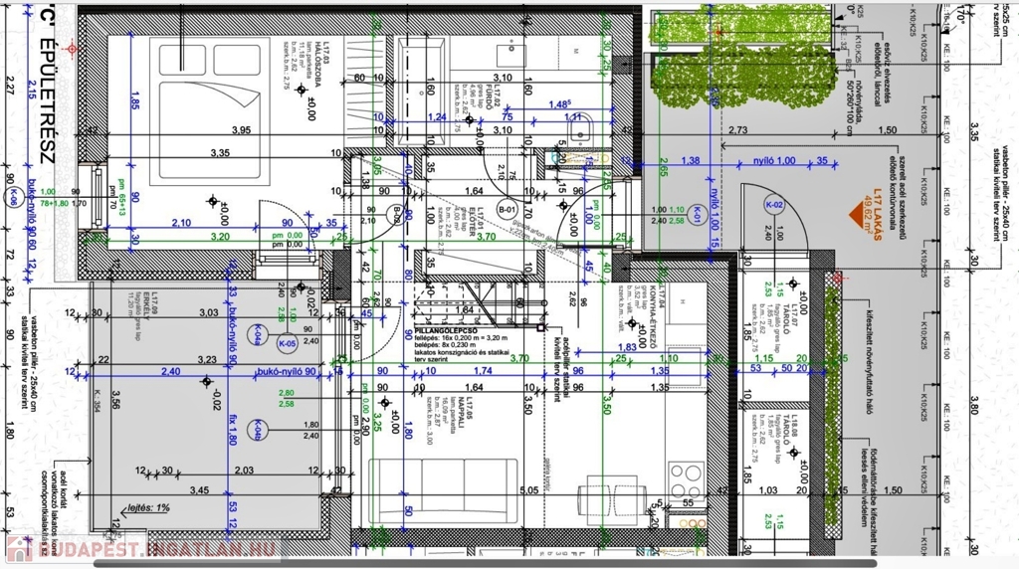
Task: Click the K-06 window tag marker
Action: pyautogui.click(x=15, y=199)
